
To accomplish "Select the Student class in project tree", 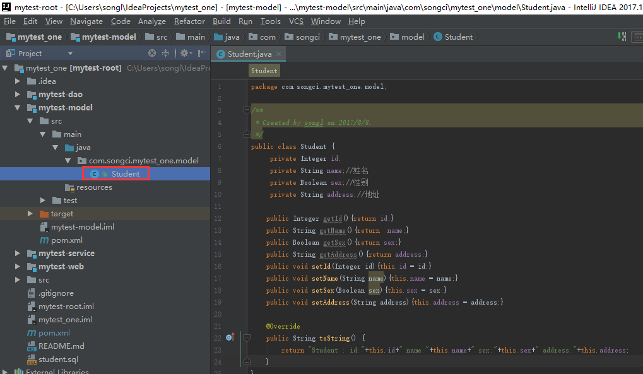I will point(125,173).
